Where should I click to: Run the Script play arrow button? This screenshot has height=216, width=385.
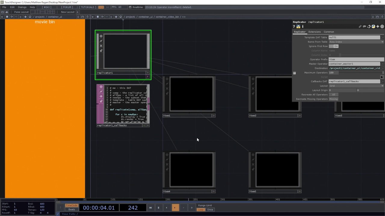click(382, 77)
